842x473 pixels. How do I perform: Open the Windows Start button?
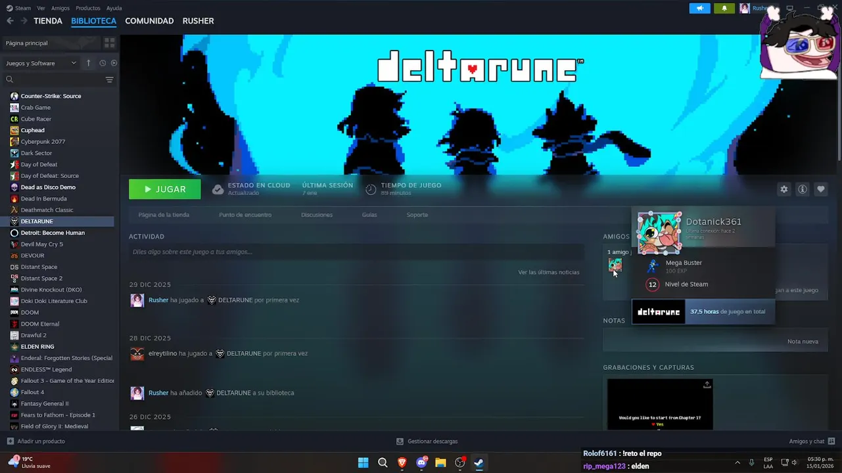tap(363, 462)
